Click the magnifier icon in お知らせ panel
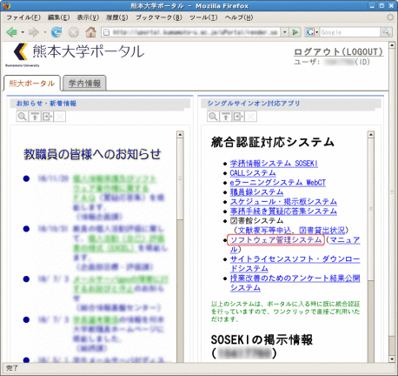The width and height of the screenshot is (398, 376). click(x=23, y=117)
